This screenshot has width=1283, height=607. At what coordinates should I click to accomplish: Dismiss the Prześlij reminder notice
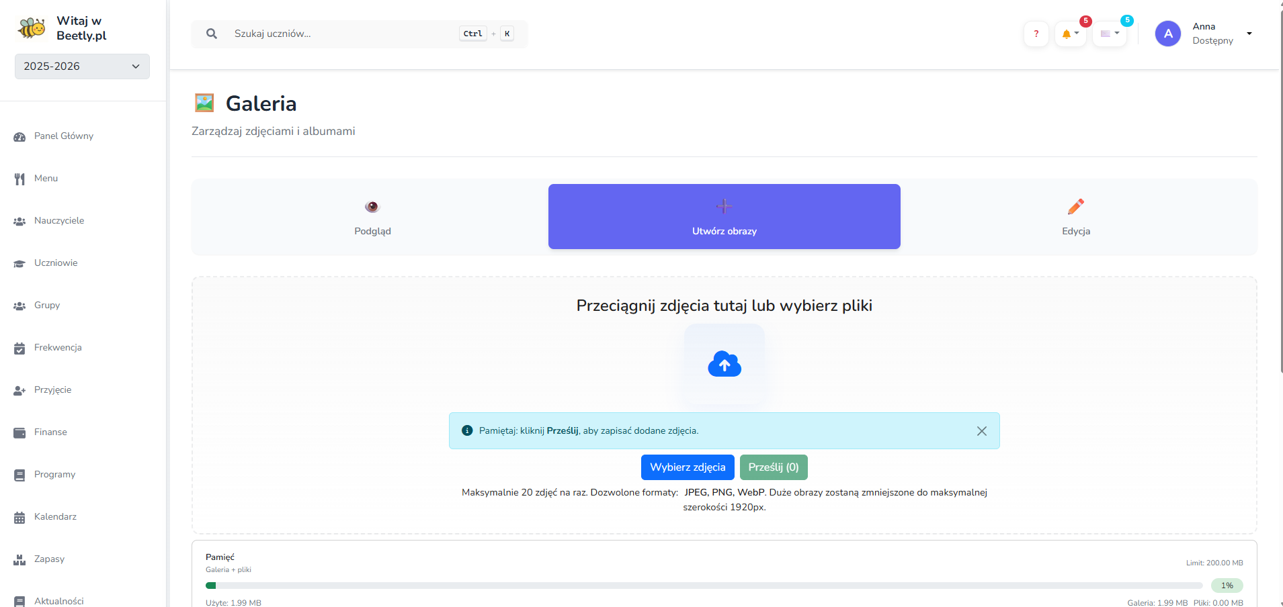(x=981, y=430)
